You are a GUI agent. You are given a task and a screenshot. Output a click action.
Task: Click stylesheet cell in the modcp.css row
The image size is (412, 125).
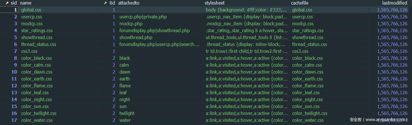click(x=247, y=24)
